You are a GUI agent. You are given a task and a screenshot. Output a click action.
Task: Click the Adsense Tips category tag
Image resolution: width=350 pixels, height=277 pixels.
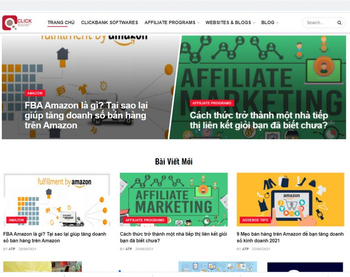point(255,220)
